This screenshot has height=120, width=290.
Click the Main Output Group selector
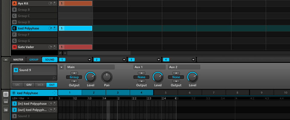click(x=74, y=77)
